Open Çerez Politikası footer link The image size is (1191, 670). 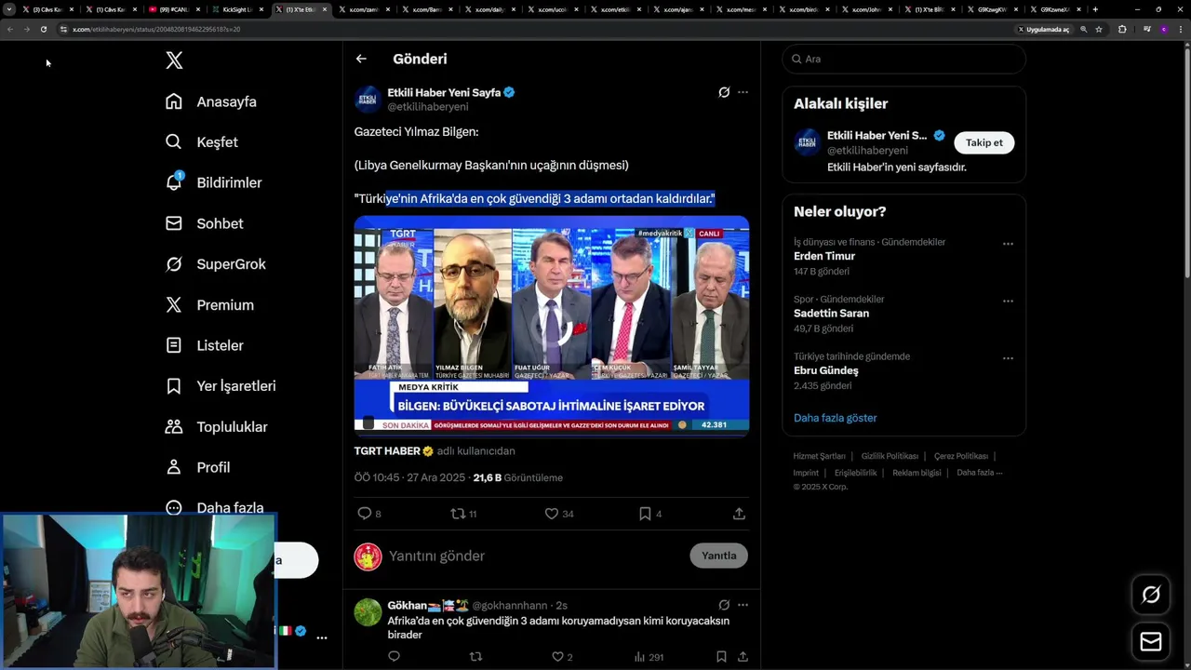[960, 456]
